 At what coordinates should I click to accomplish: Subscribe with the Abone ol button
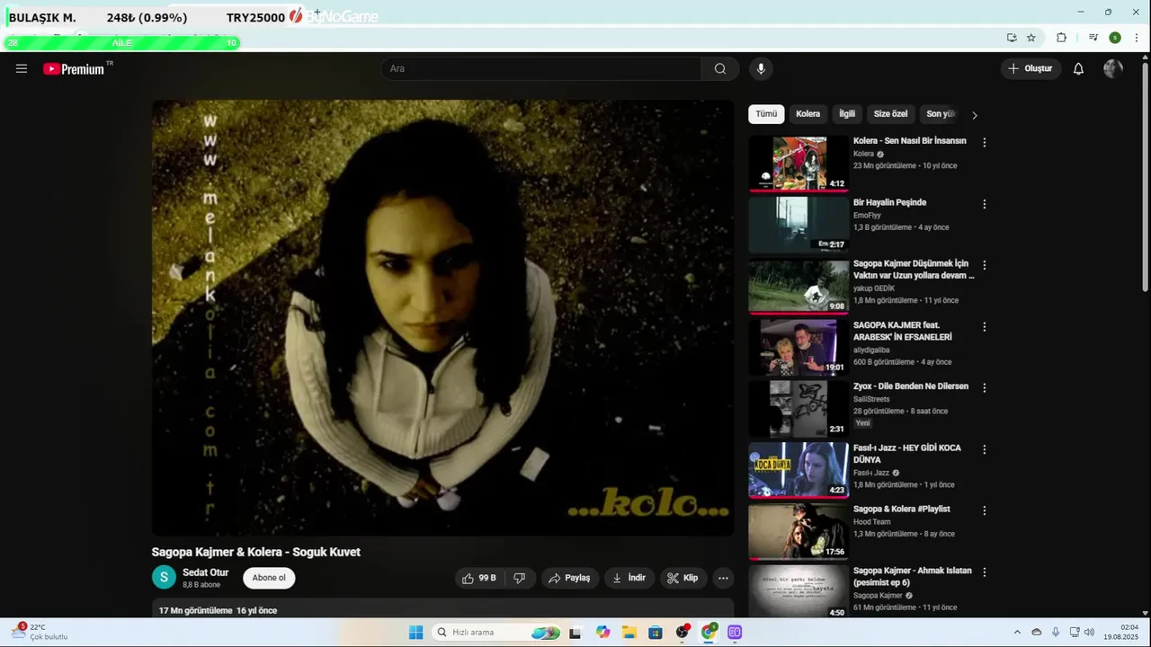point(269,578)
